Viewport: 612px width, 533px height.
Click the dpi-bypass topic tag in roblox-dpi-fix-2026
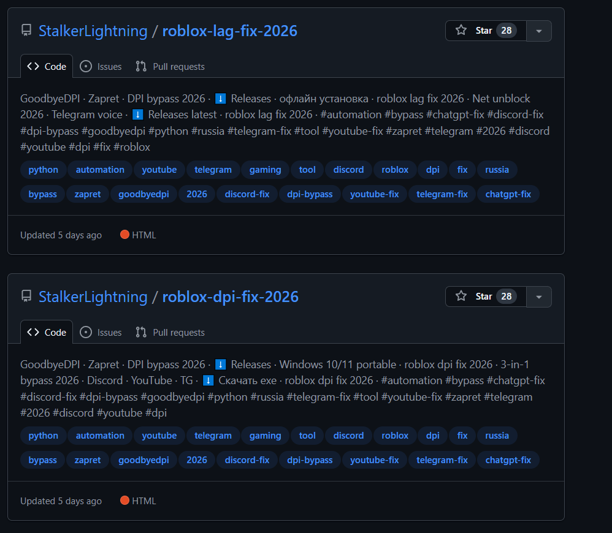click(310, 459)
